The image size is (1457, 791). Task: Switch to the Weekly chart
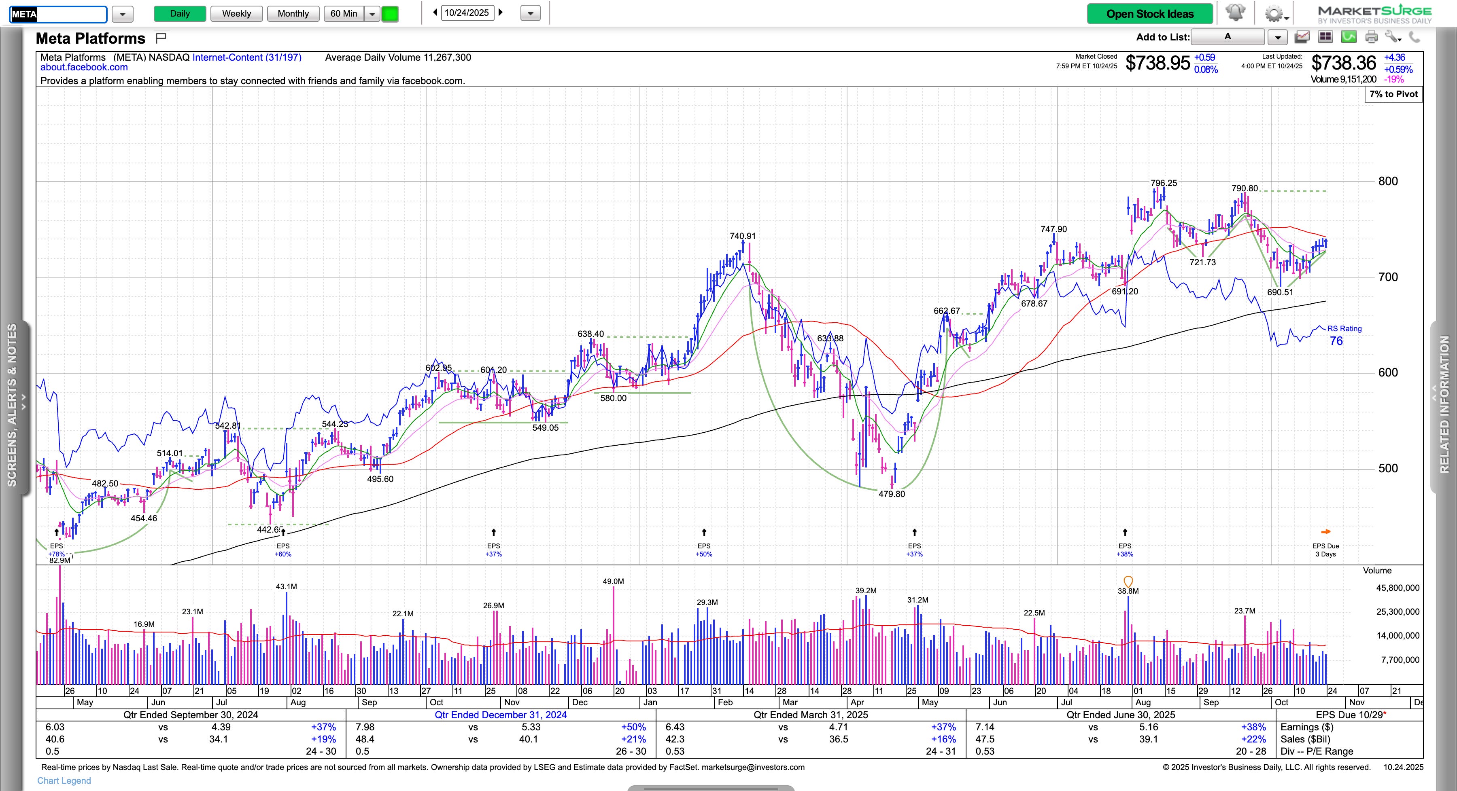[x=236, y=14]
